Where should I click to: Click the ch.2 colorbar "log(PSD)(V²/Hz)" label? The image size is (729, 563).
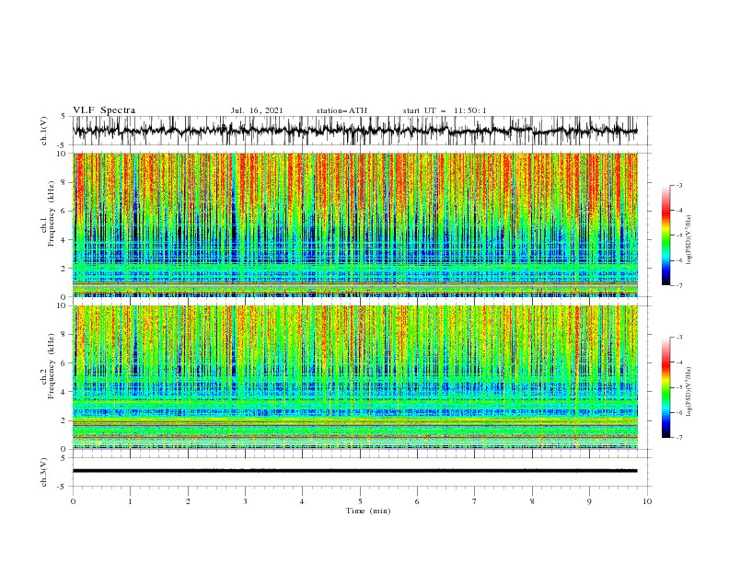point(689,392)
